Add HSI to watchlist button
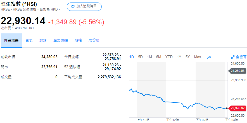Image resolution: width=247 pixels, height=123 pixels. click(x=84, y=6)
